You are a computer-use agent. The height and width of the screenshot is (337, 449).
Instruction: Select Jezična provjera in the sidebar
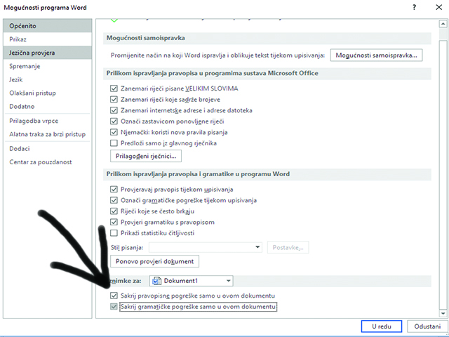[x=48, y=53]
